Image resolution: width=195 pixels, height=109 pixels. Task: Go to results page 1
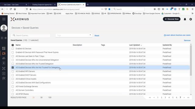coord(158,97)
